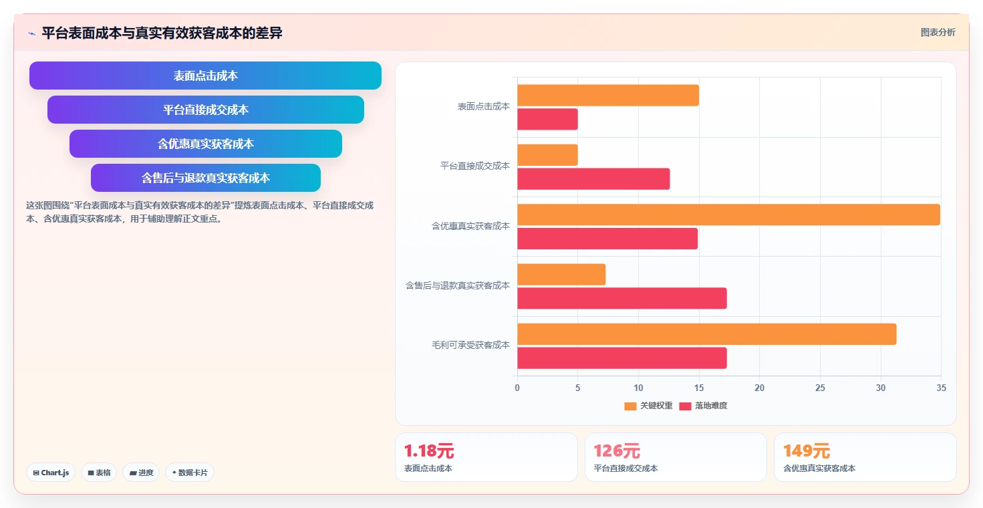Click the orange bar for 含售后与退款真实获客成本
The image size is (983, 508).
[561, 274]
